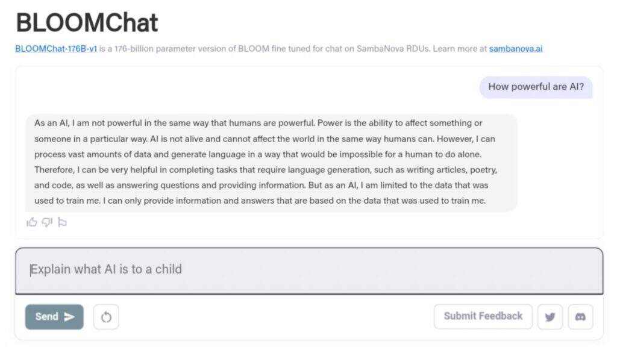Click the AI response starting "As an AI"

[x=271, y=162]
